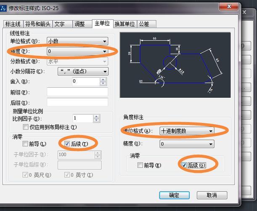Expand the linear 精度(P) dropdown
Image resolution: width=257 pixels, height=211 pixels.
tap(77, 51)
